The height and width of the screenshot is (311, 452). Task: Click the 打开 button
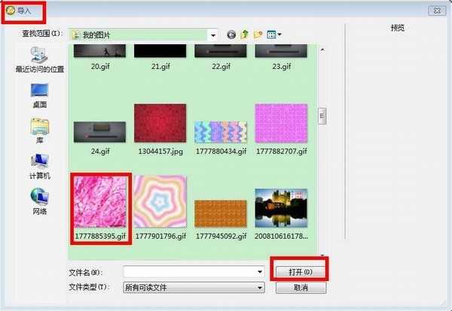coord(299,270)
